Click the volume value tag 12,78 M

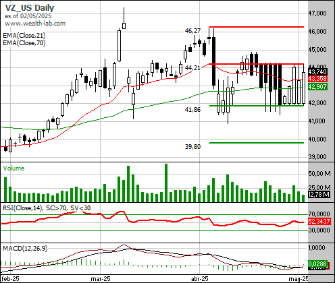point(319,194)
